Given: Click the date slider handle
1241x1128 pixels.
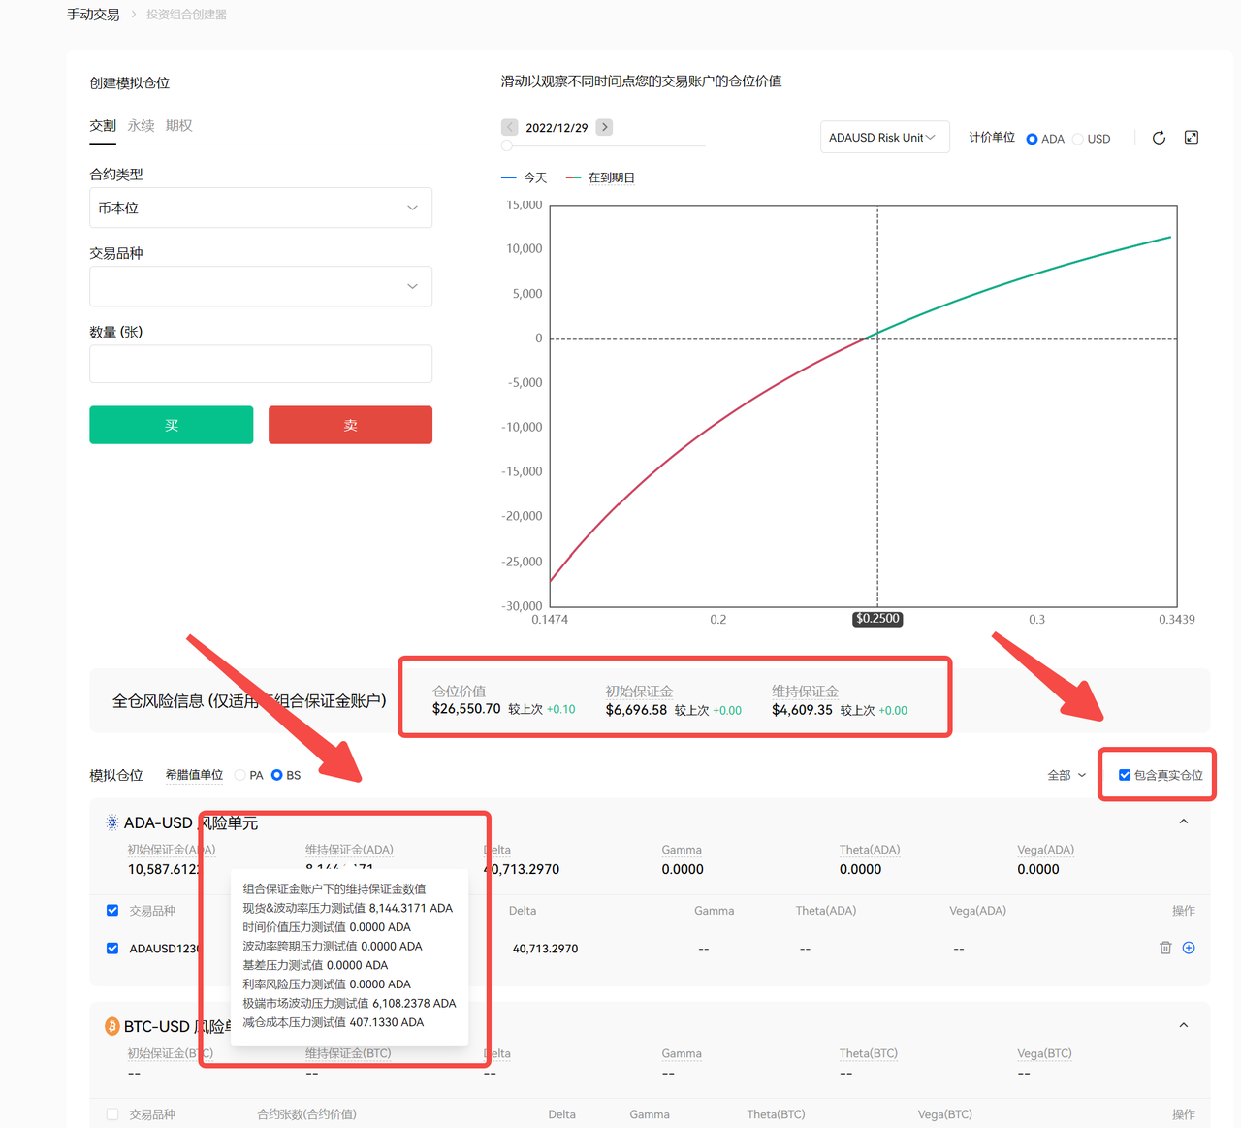Looking at the screenshot, I should pos(507,145).
